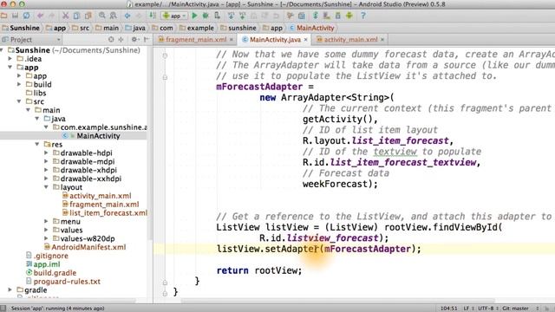The width and height of the screenshot is (555, 312).
Task: Close the MainActivity.java tab
Action: [306, 40]
